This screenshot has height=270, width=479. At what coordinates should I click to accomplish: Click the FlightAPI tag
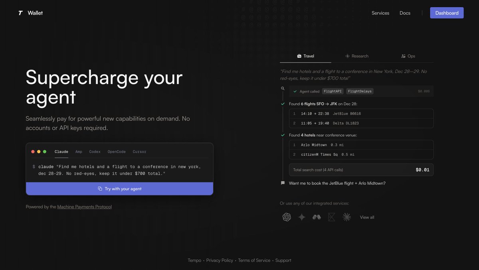click(x=333, y=91)
